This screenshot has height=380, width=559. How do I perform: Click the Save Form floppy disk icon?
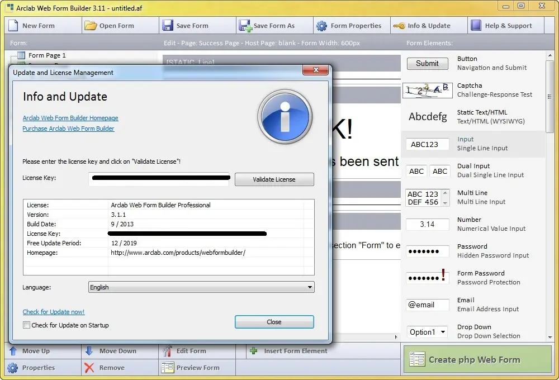point(168,26)
